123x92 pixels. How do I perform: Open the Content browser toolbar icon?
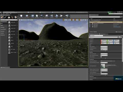[33, 16]
